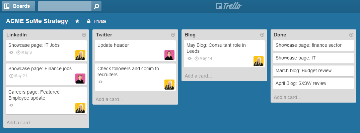Screen dimensions: 360x133
Task: Star the ACME SoMe Strategy board
Action: click(x=77, y=21)
